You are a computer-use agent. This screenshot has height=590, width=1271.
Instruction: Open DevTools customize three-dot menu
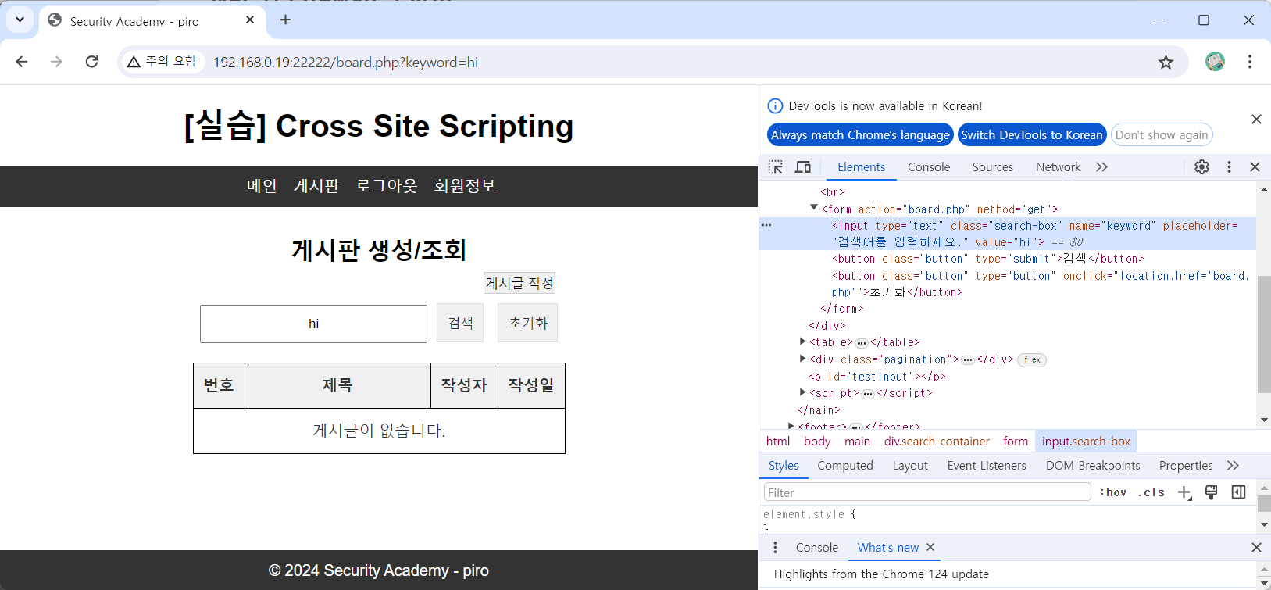click(1229, 166)
